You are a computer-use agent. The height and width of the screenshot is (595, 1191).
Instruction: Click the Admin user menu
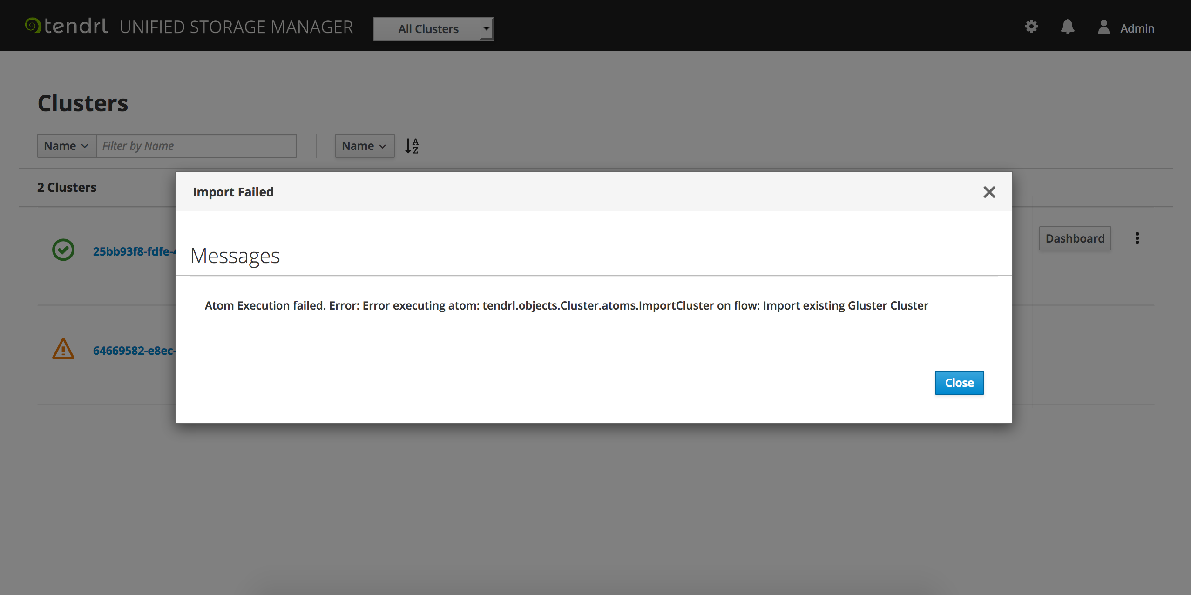tap(1137, 28)
